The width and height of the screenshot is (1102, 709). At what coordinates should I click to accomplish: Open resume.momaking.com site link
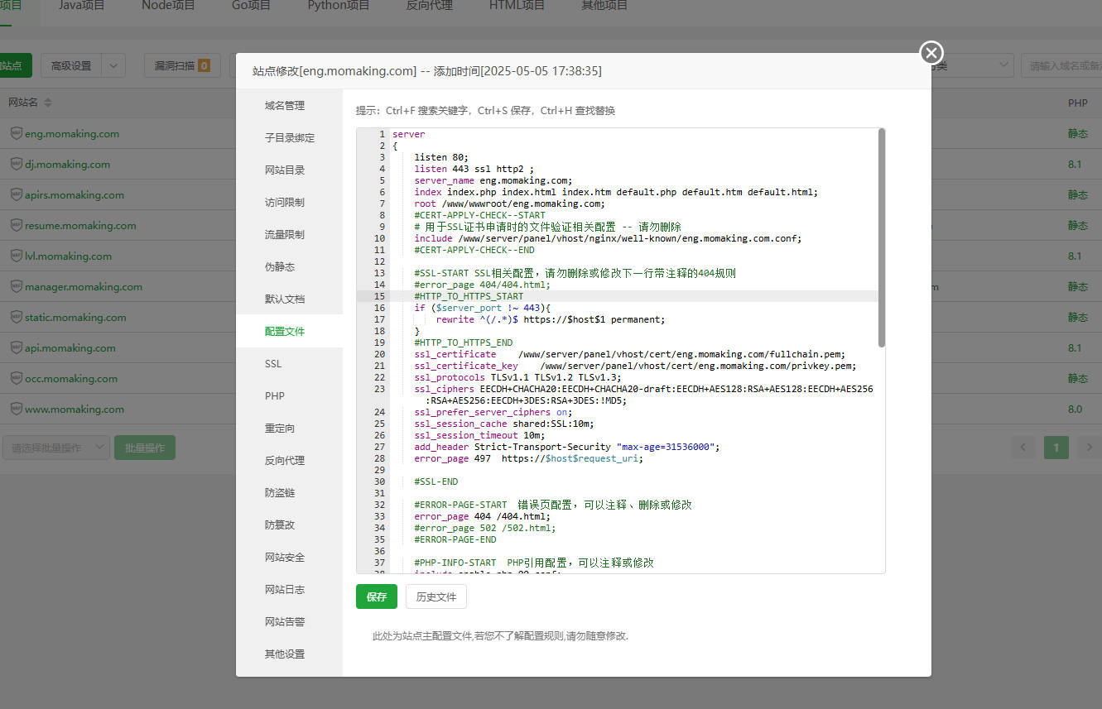click(x=80, y=225)
